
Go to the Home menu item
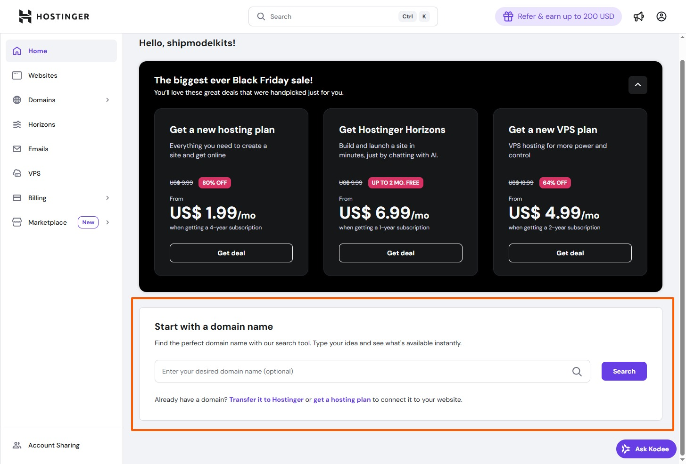click(x=38, y=51)
